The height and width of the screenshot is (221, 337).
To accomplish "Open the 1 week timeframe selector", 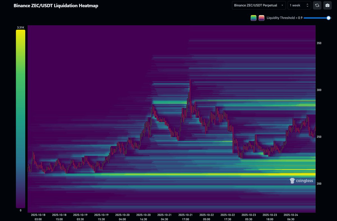I will (299, 5).
